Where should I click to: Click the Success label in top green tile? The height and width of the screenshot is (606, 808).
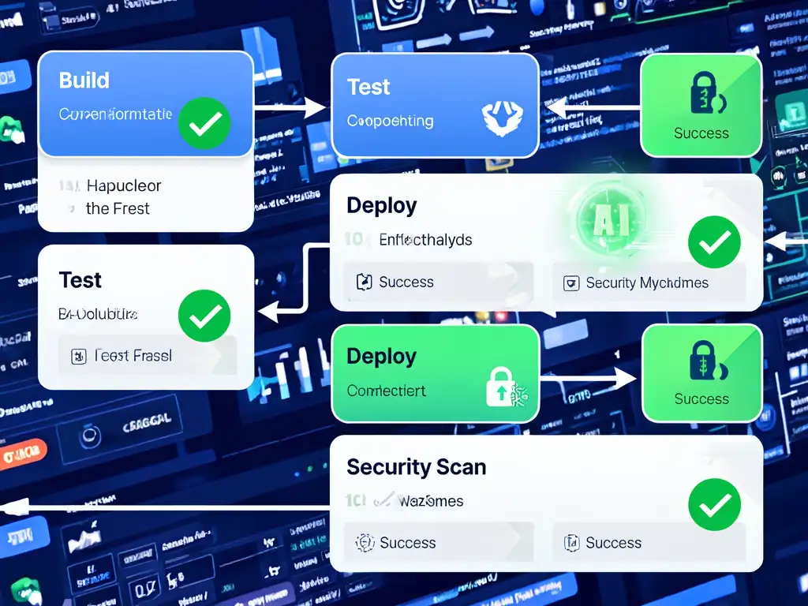coord(701,133)
